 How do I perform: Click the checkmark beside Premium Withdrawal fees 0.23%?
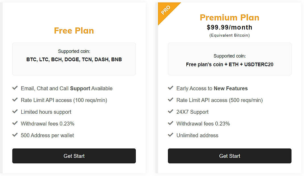click(x=171, y=124)
